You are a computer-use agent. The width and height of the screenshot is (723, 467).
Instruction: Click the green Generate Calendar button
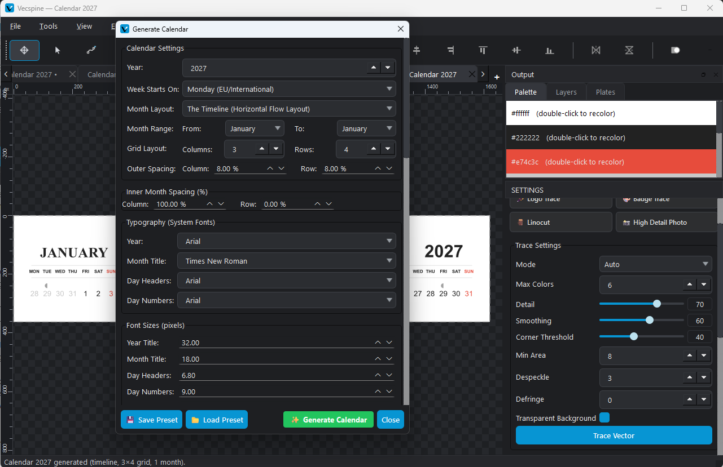328,420
